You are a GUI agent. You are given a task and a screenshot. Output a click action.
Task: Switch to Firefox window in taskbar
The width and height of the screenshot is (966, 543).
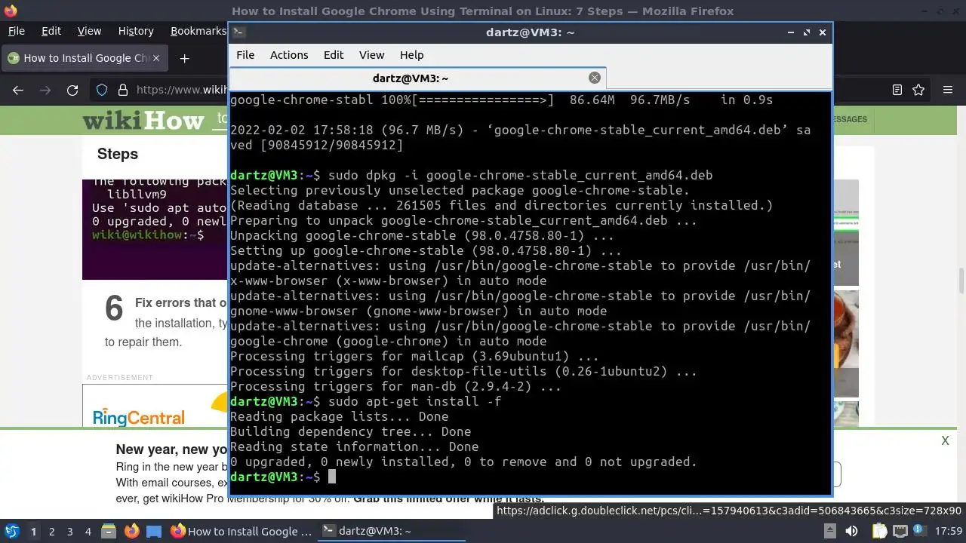tap(241, 531)
